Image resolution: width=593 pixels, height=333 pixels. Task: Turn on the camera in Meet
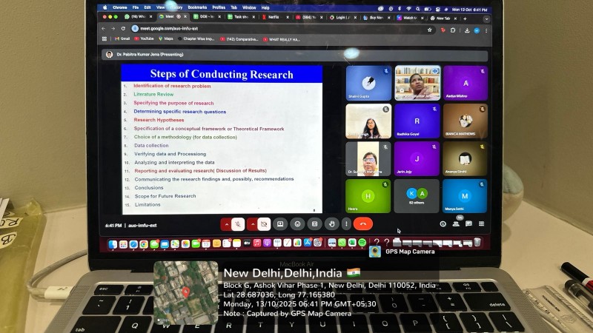pyautogui.click(x=263, y=223)
